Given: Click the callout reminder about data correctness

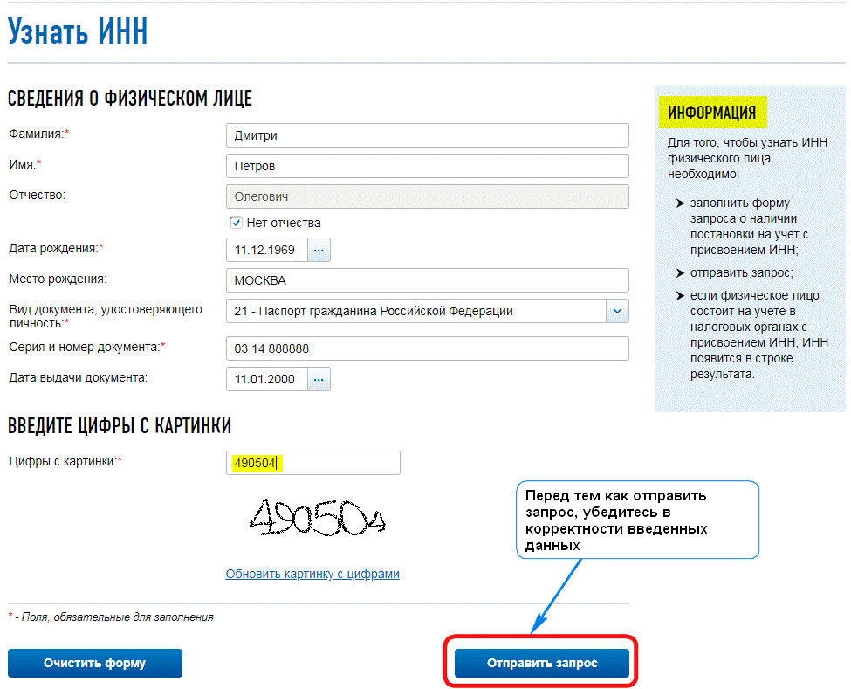Looking at the screenshot, I should coord(636,520).
